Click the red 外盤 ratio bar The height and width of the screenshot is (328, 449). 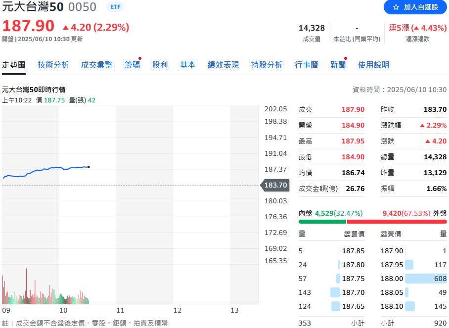point(397,222)
